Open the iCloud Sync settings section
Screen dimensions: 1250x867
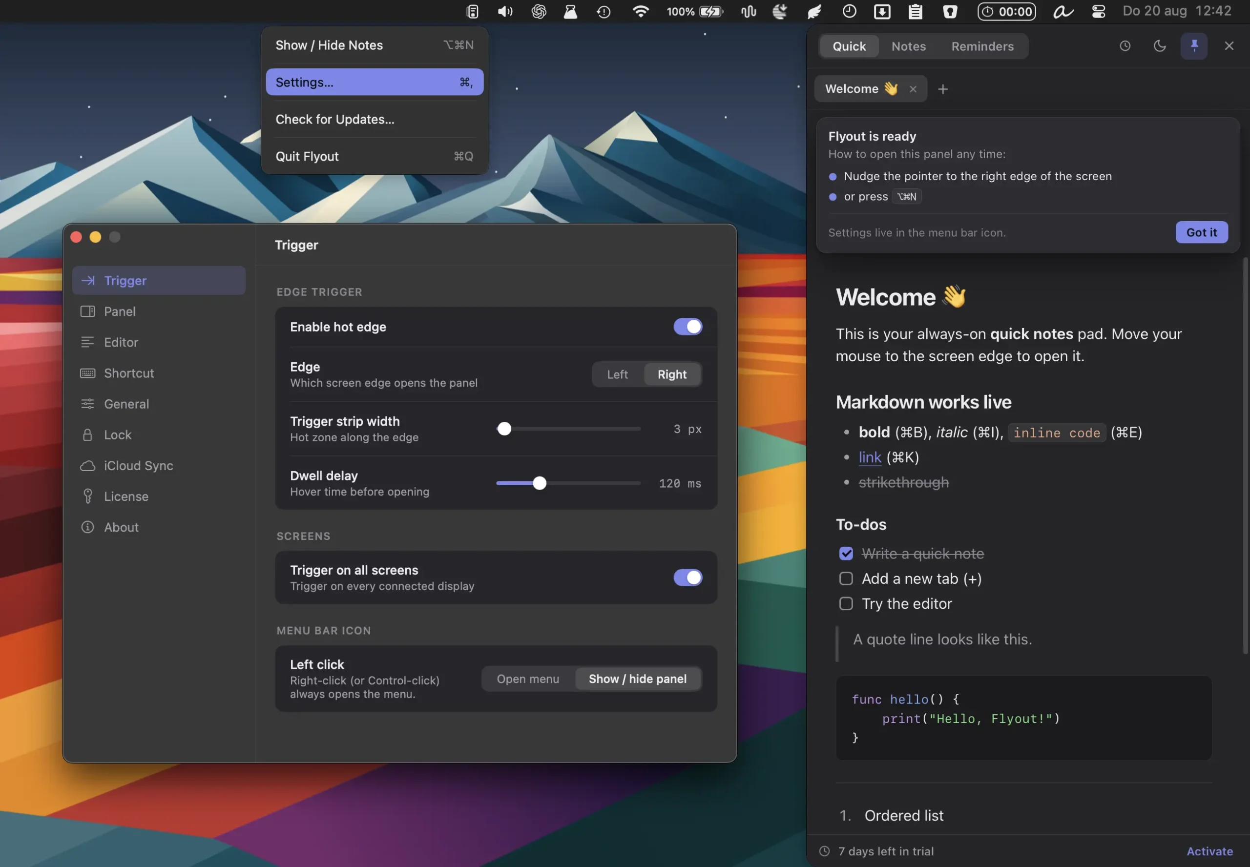(159, 466)
